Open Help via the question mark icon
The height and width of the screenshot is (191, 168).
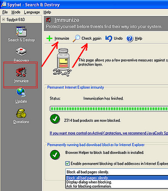[x=130, y=38]
